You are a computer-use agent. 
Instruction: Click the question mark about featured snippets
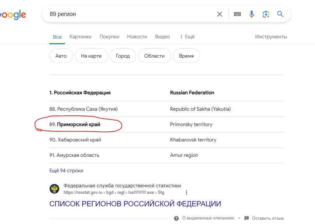176,218
